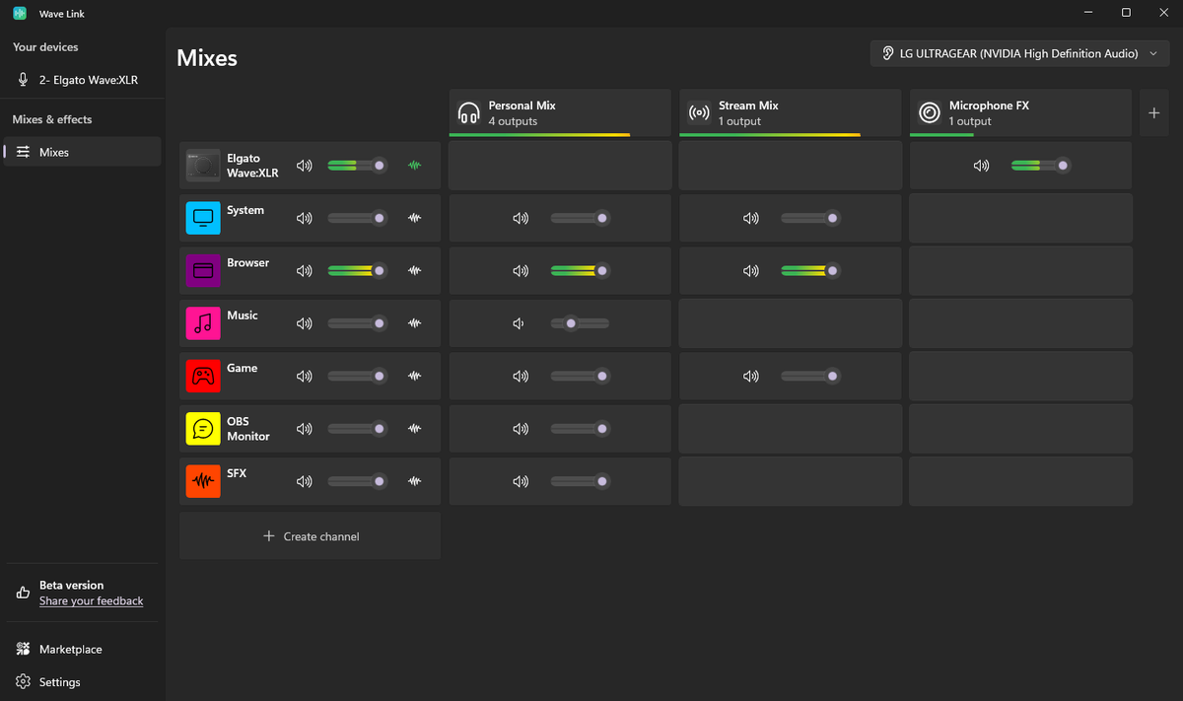Image resolution: width=1183 pixels, height=701 pixels.
Task: Click the blue System channel icon
Action: 203,218
